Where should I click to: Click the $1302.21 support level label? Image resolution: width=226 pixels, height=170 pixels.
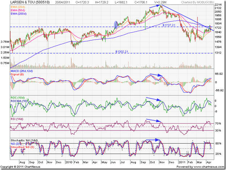pyautogui.click(x=122, y=51)
